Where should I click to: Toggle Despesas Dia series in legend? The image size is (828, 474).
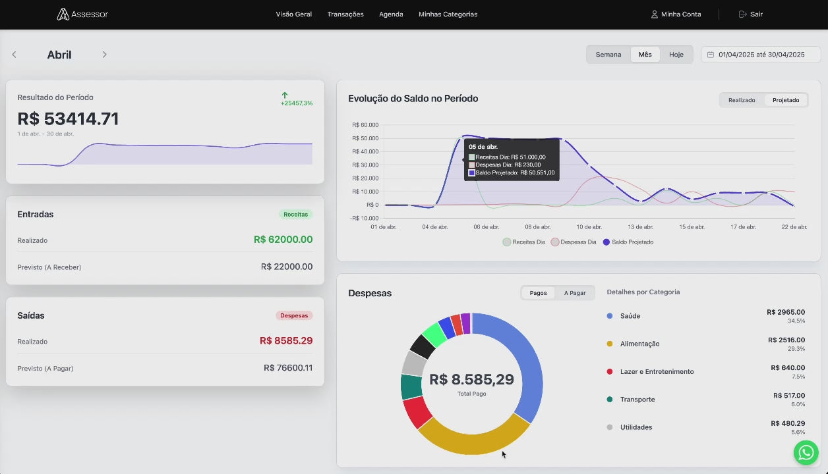click(x=574, y=242)
